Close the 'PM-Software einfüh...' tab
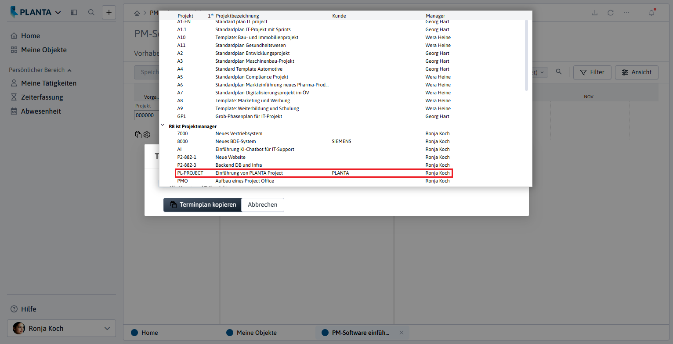 [x=401, y=333]
